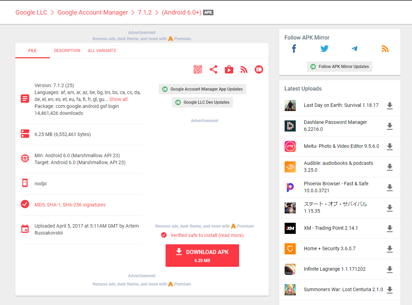Click Google Account Manager App Updates button
This screenshot has width=412, height=305.
[x=202, y=89]
